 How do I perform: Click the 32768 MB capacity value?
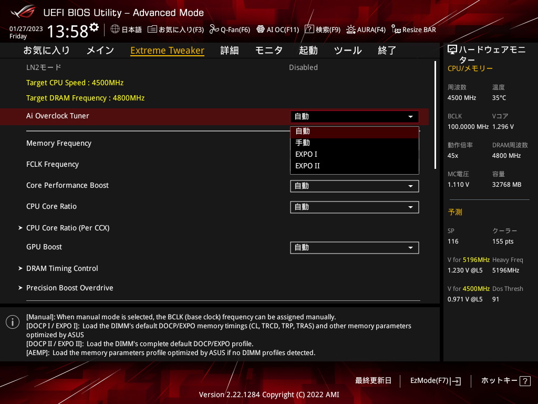(507, 185)
